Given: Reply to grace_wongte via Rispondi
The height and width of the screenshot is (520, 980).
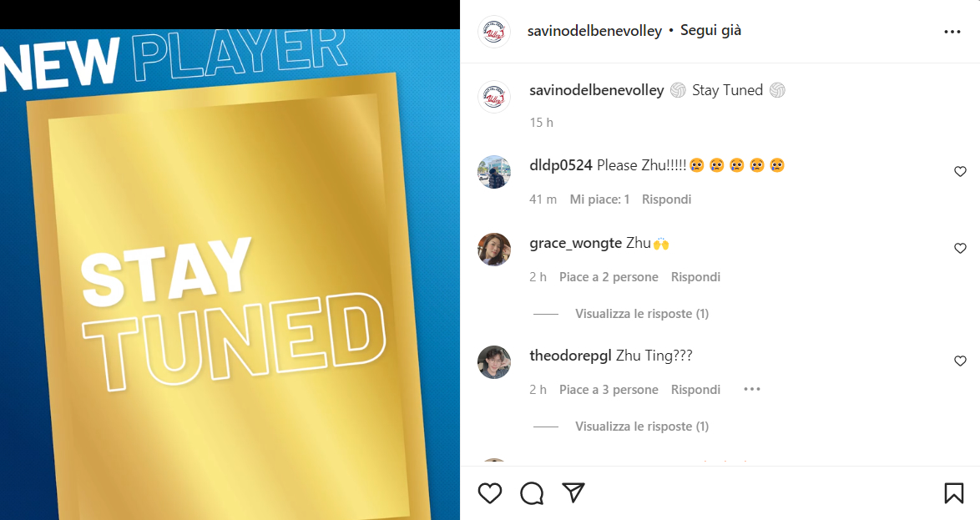Looking at the screenshot, I should [x=695, y=277].
